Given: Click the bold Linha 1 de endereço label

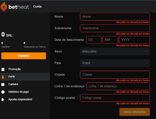Looking at the screenshot, I should tap(69, 86).
